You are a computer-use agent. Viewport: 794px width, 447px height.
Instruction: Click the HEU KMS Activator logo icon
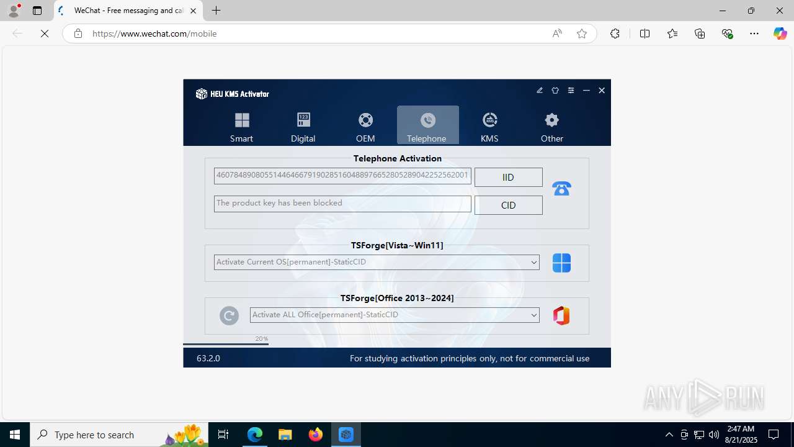pos(202,94)
